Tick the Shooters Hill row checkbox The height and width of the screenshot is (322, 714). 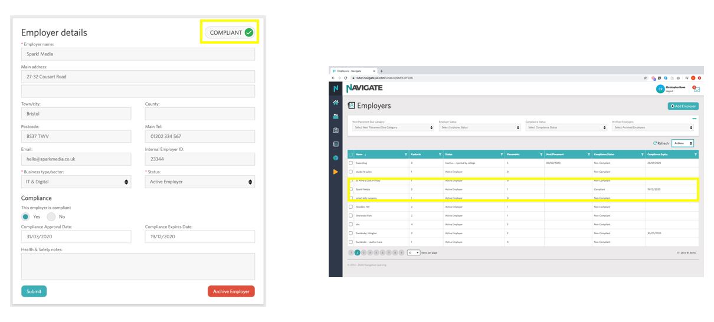(351, 207)
